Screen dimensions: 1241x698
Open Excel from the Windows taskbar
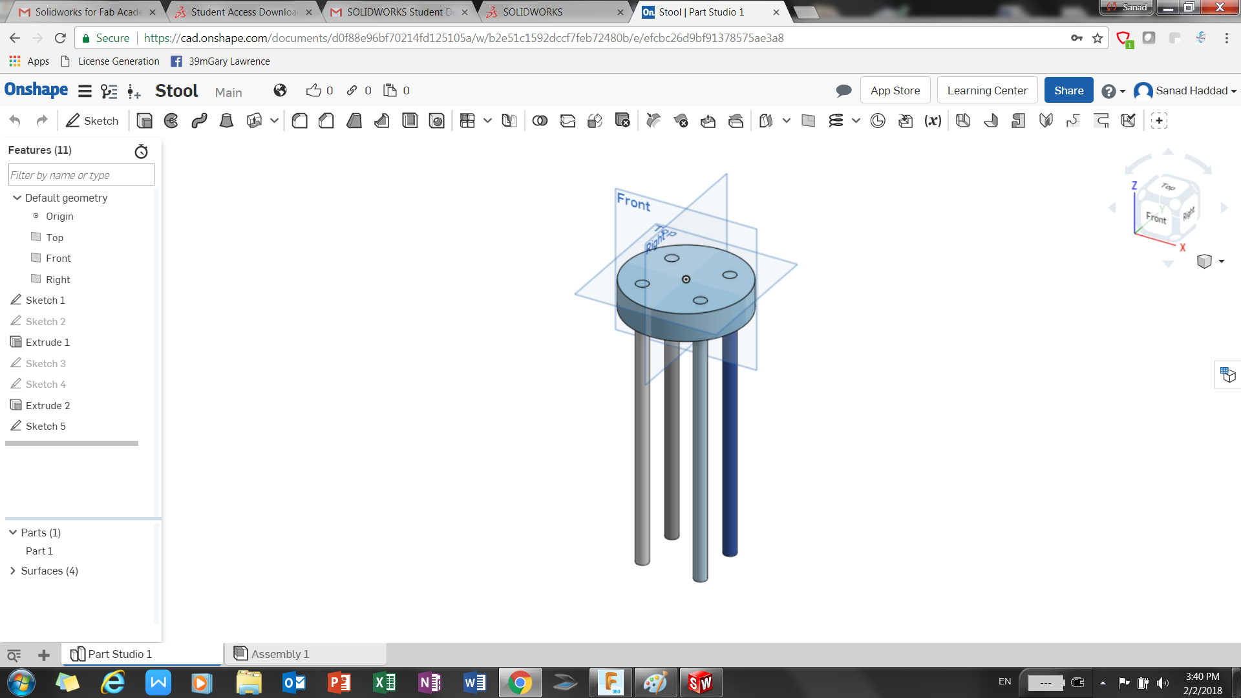[385, 682]
